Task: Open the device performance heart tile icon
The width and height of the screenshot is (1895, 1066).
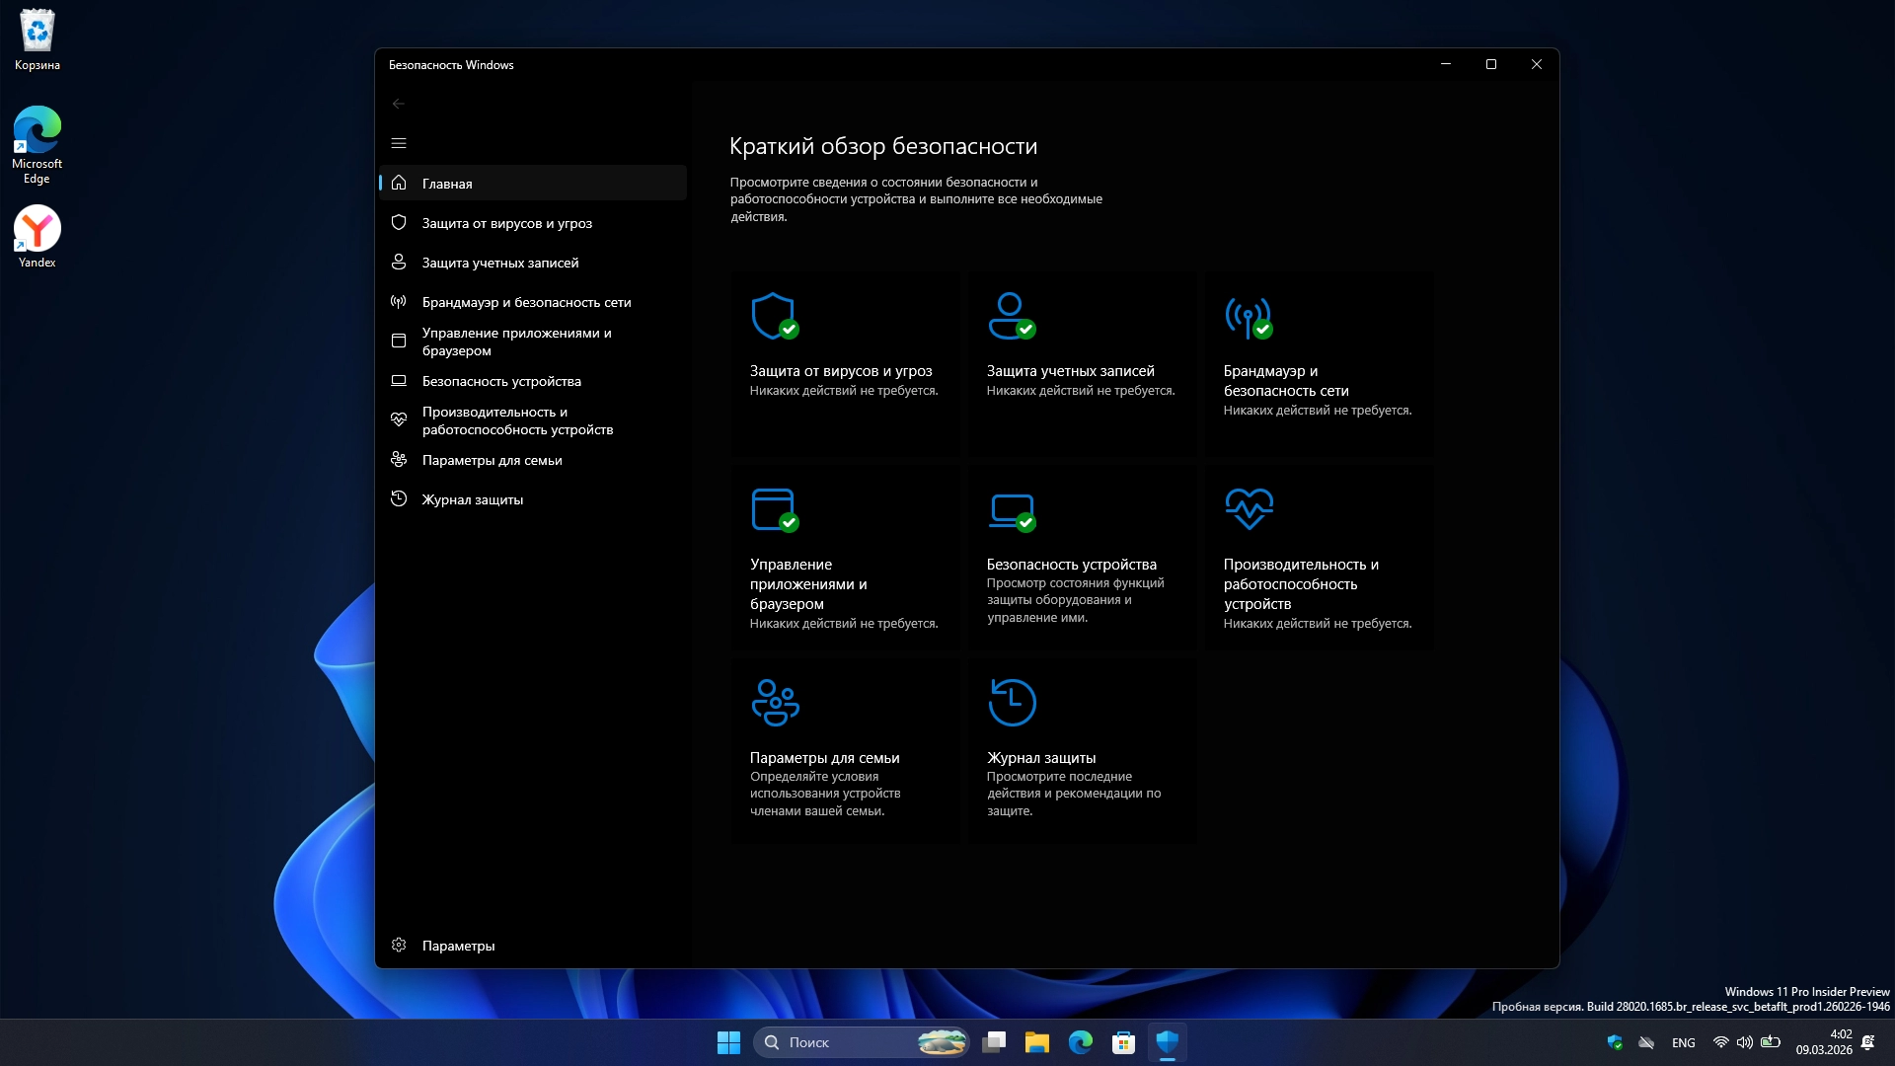Action: coord(1249,508)
